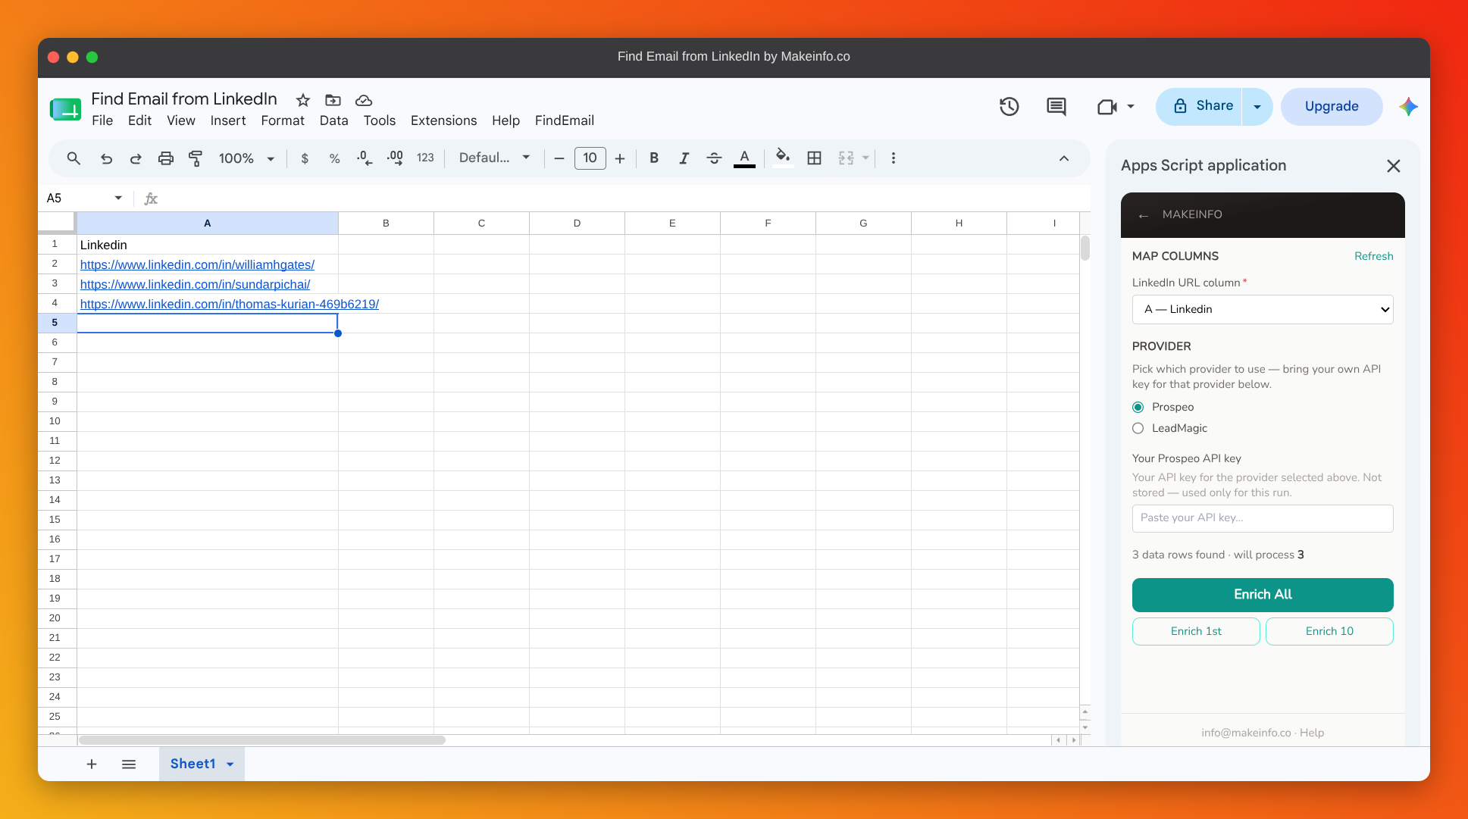Click the Refresh link in Map Columns
This screenshot has width=1468, height=819.
pos(1373,256)
